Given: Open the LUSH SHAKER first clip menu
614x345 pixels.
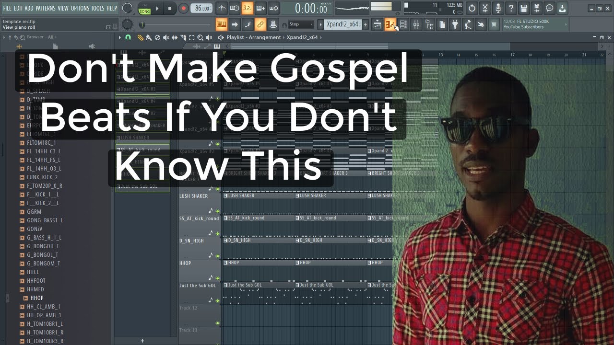Looking at the screenshot, I should 225,195.
